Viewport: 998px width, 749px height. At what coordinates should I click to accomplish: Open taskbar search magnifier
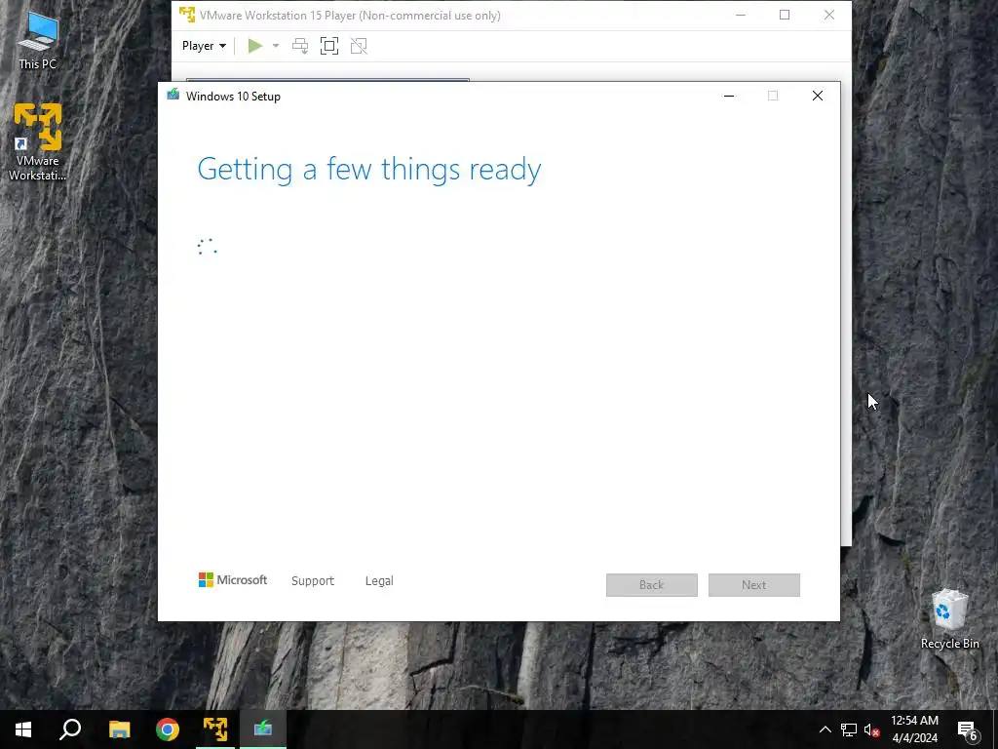[x=70, y=729]
